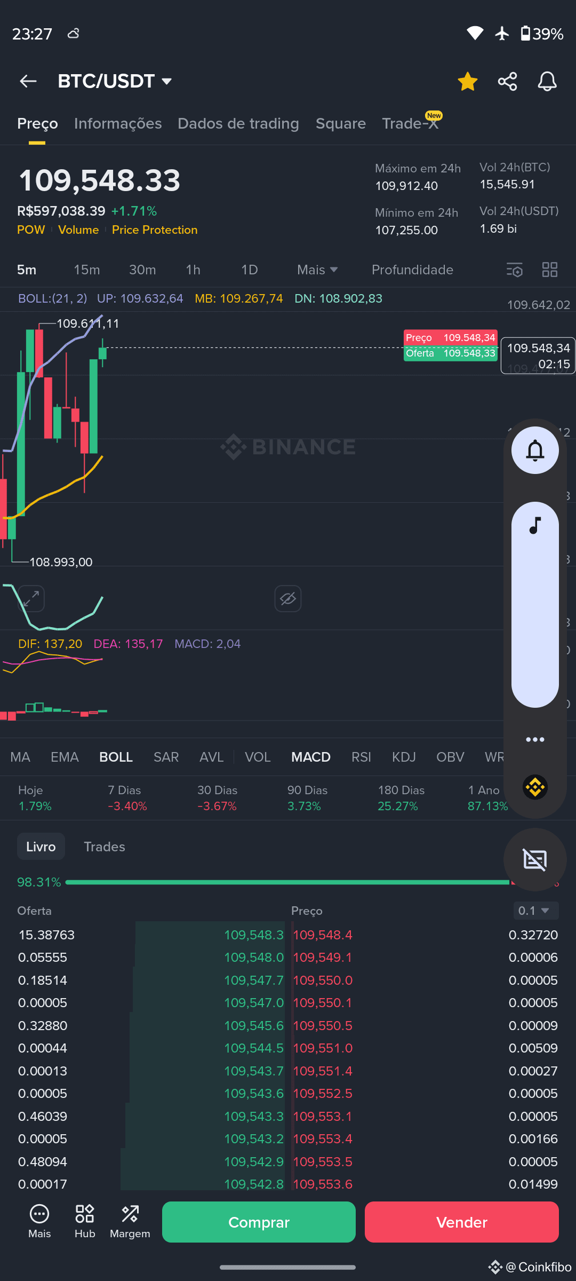576x1281 pixels.
Task: Toggle the BOLL indicator
Action: (116, 757)
